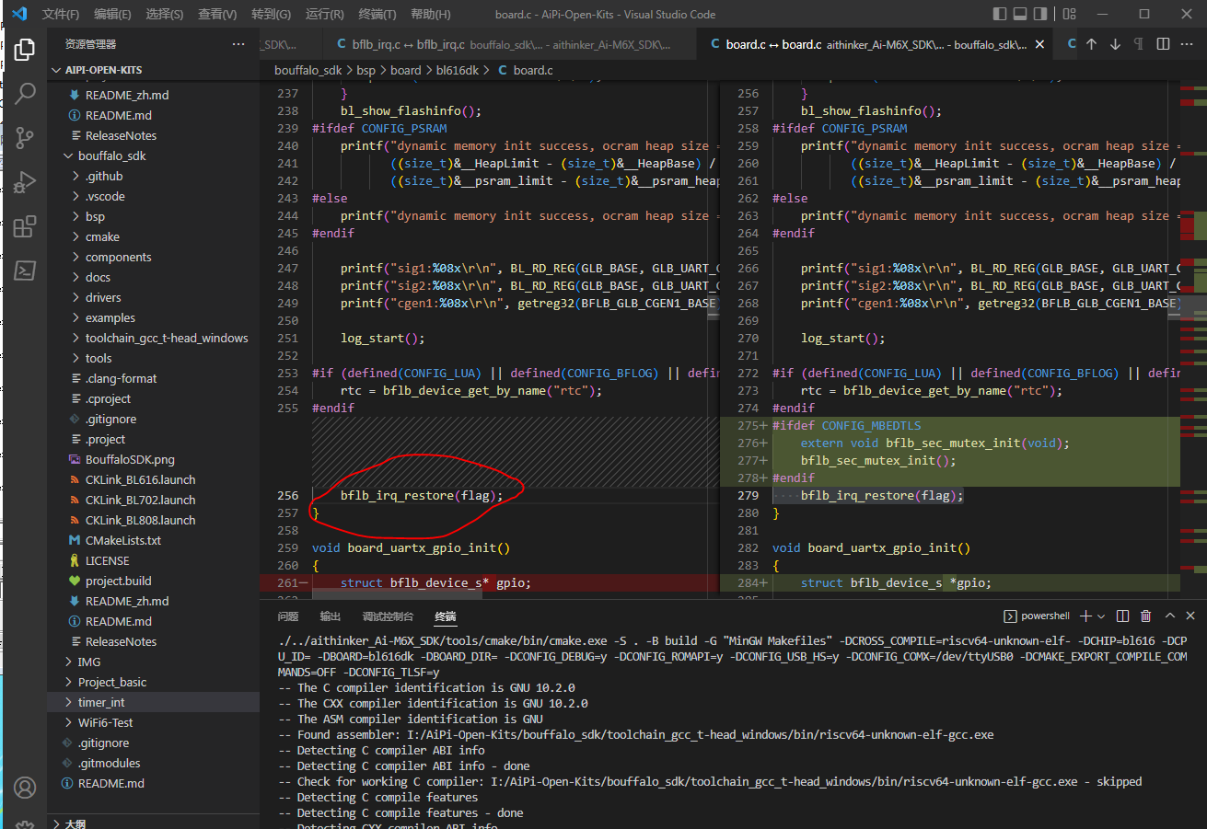This screenshot has height=829, width=1207.
Task: Go to next change arrow
Action: (x=1115, y=44)
